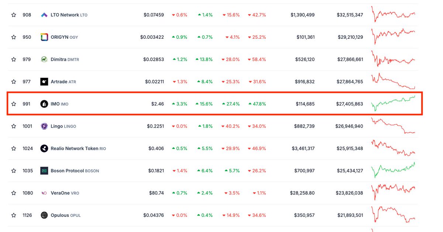Select rank number 991
443x232 pixels.
pyautogui.click(x=27, y=104)
